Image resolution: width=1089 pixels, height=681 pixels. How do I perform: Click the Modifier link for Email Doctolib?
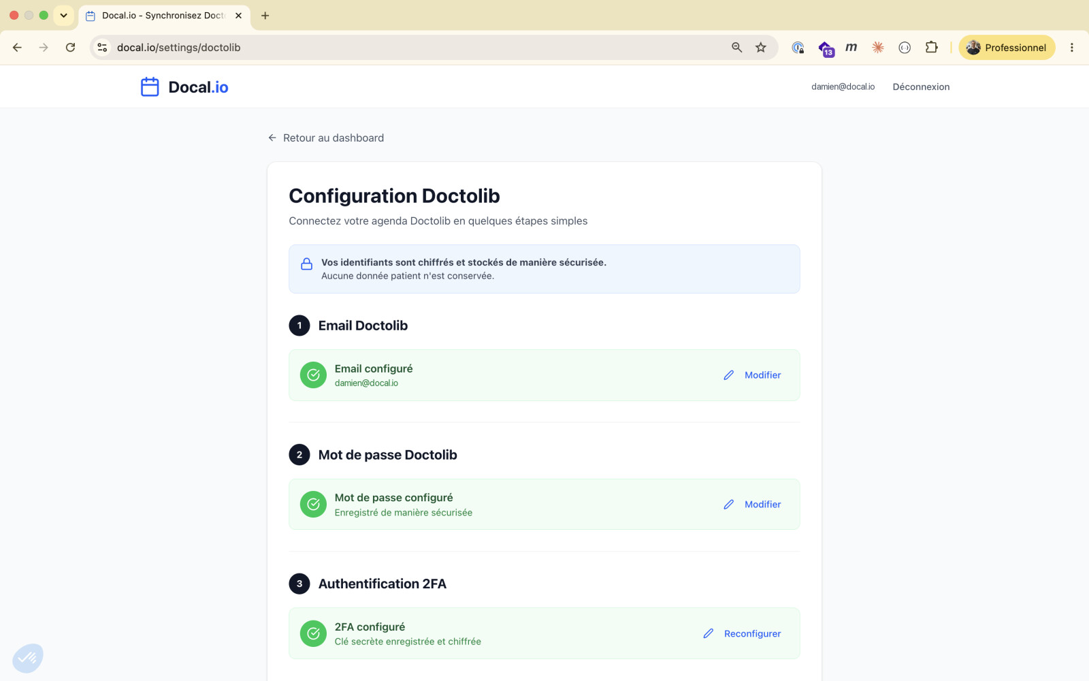click(762, 375)
